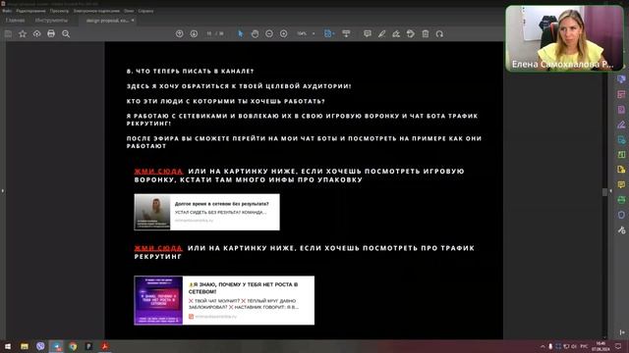This screenshot has height=353, width=629.
Task: Click the rotate icon in toolbar
Action: tap(439, 34)
